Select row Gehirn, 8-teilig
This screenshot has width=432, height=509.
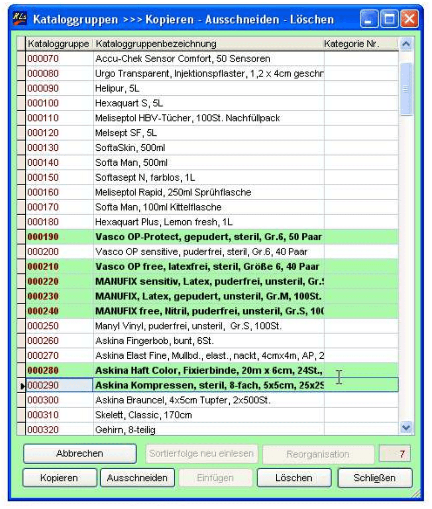tap(208, 429)
